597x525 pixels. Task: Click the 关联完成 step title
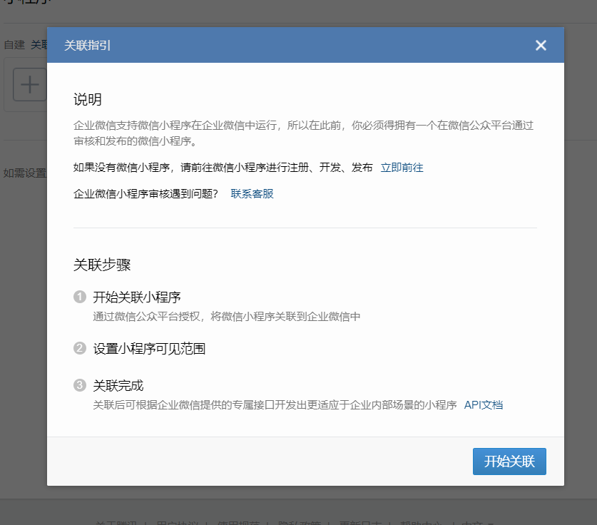tap(118, 386)
